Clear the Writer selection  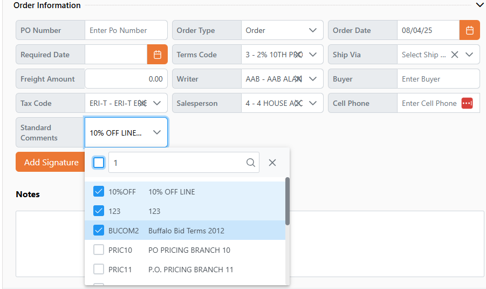tap(298, 79)
